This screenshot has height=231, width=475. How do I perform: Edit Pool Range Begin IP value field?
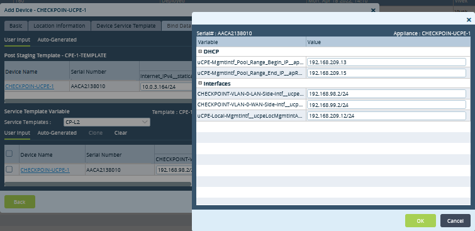click(386, 62)
